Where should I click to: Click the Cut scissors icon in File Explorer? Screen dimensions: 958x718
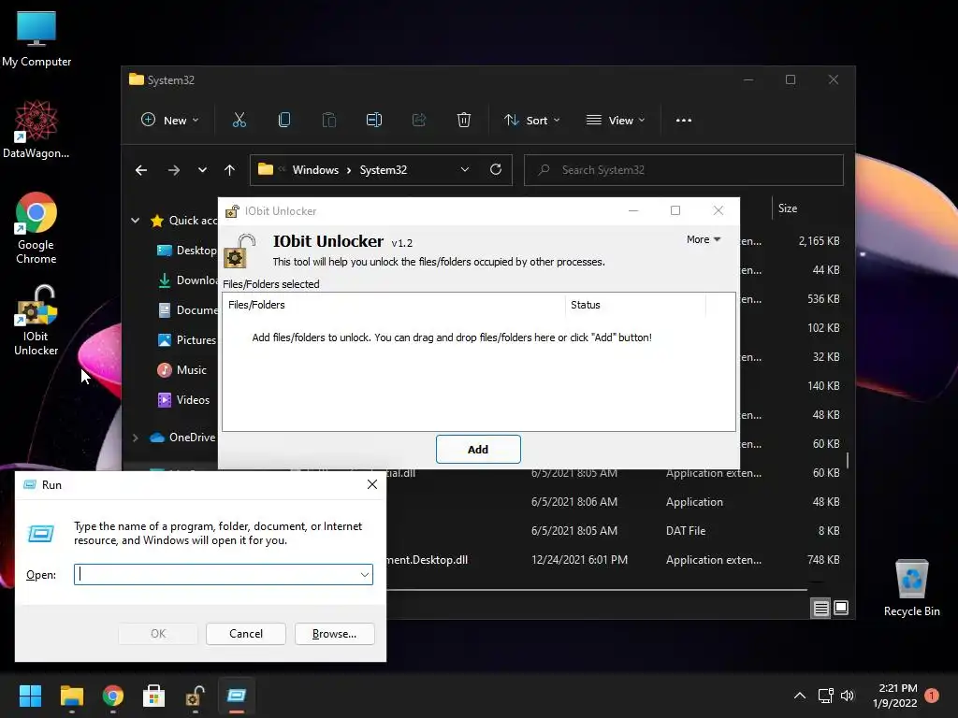pyautogui.click(x=239, y=121)
